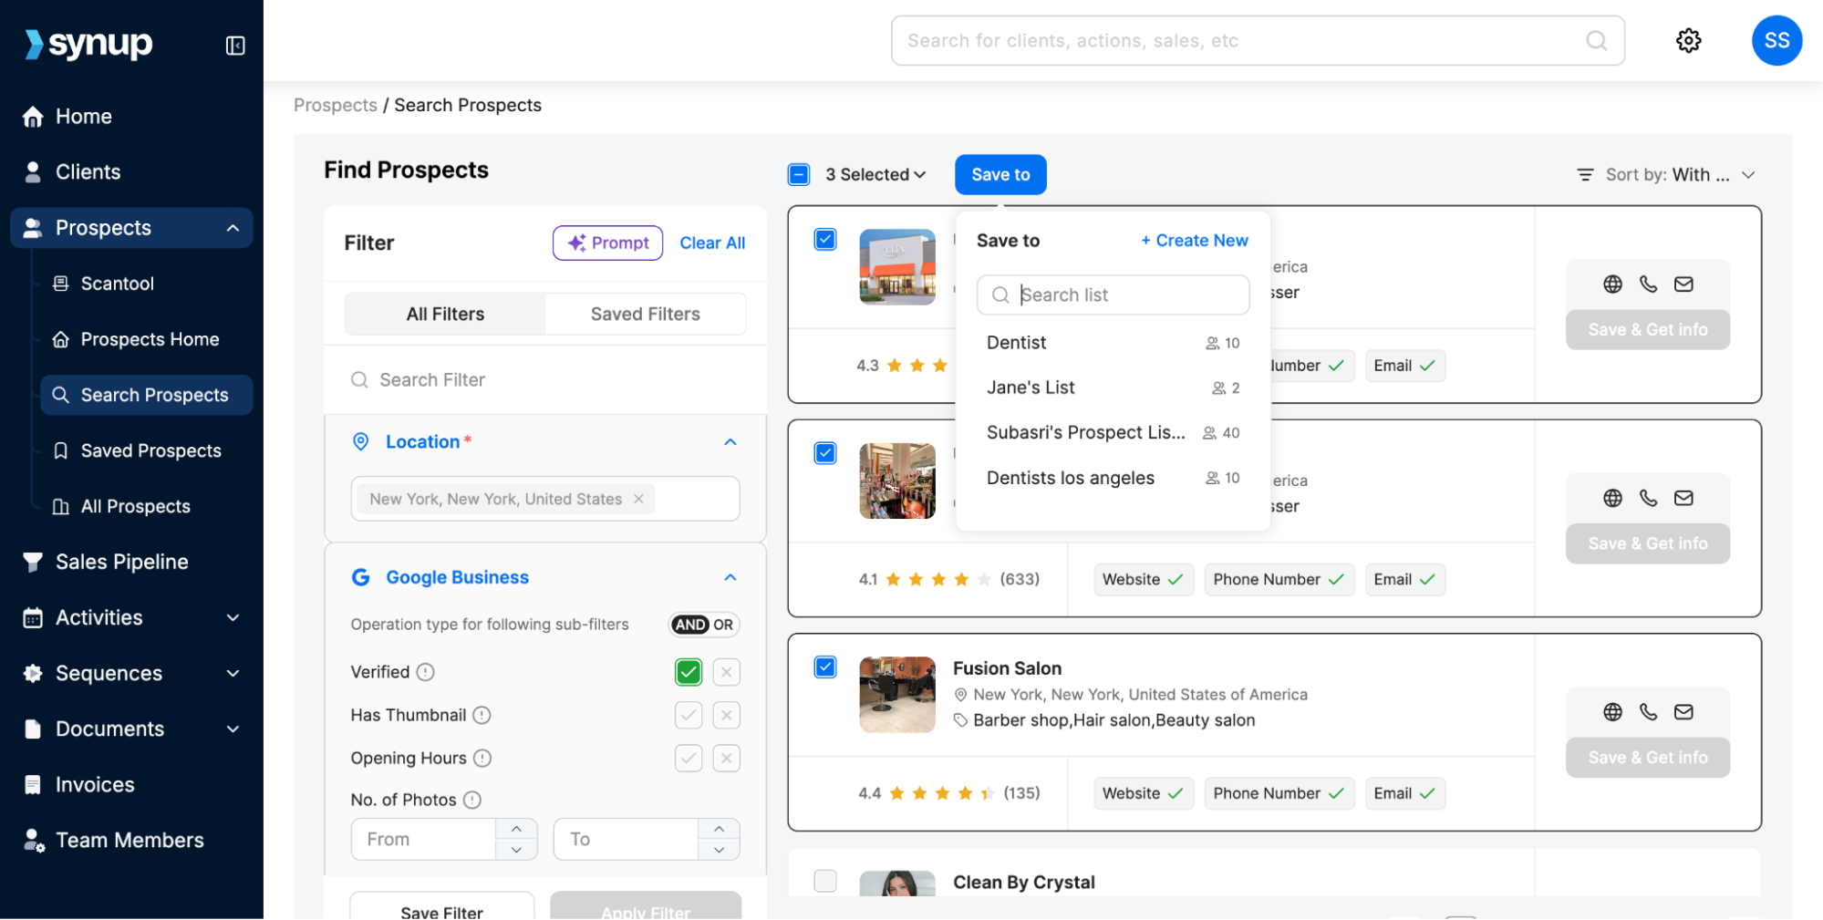Check the Clean By Crystal checkbox
The height and width of the screenshot is (920, 1823).
(x=825, y=881)
